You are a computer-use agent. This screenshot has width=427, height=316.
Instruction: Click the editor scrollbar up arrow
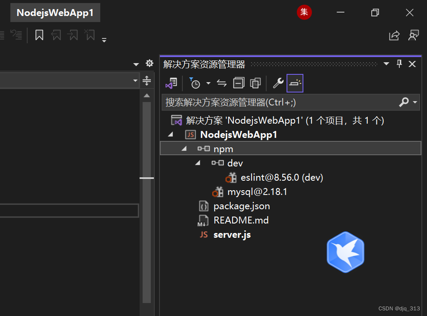[147, 96]
